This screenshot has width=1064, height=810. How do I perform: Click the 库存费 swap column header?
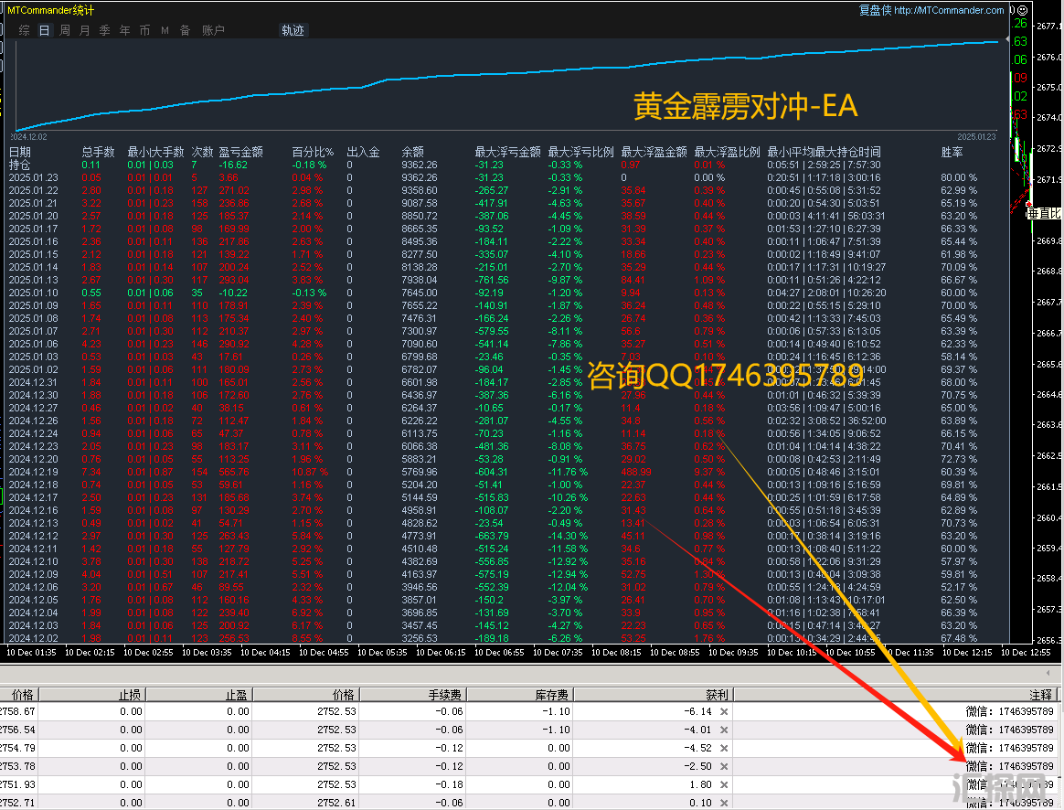tap(553, 695)
